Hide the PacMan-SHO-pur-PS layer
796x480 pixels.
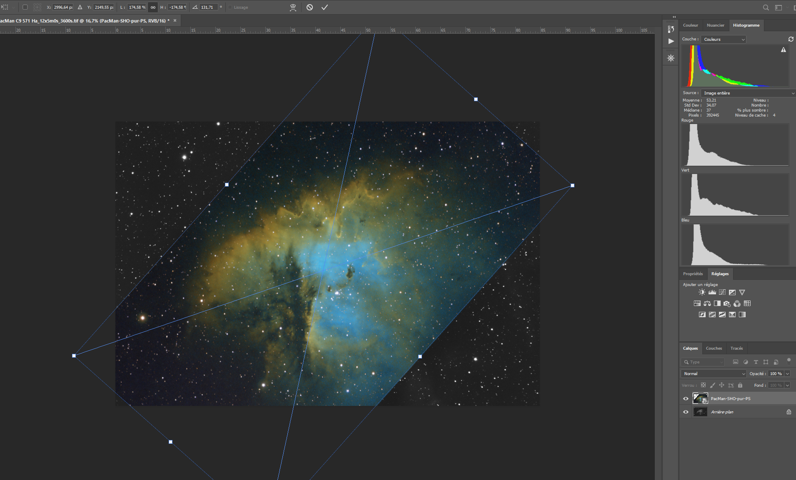click(x=686, y=398)
